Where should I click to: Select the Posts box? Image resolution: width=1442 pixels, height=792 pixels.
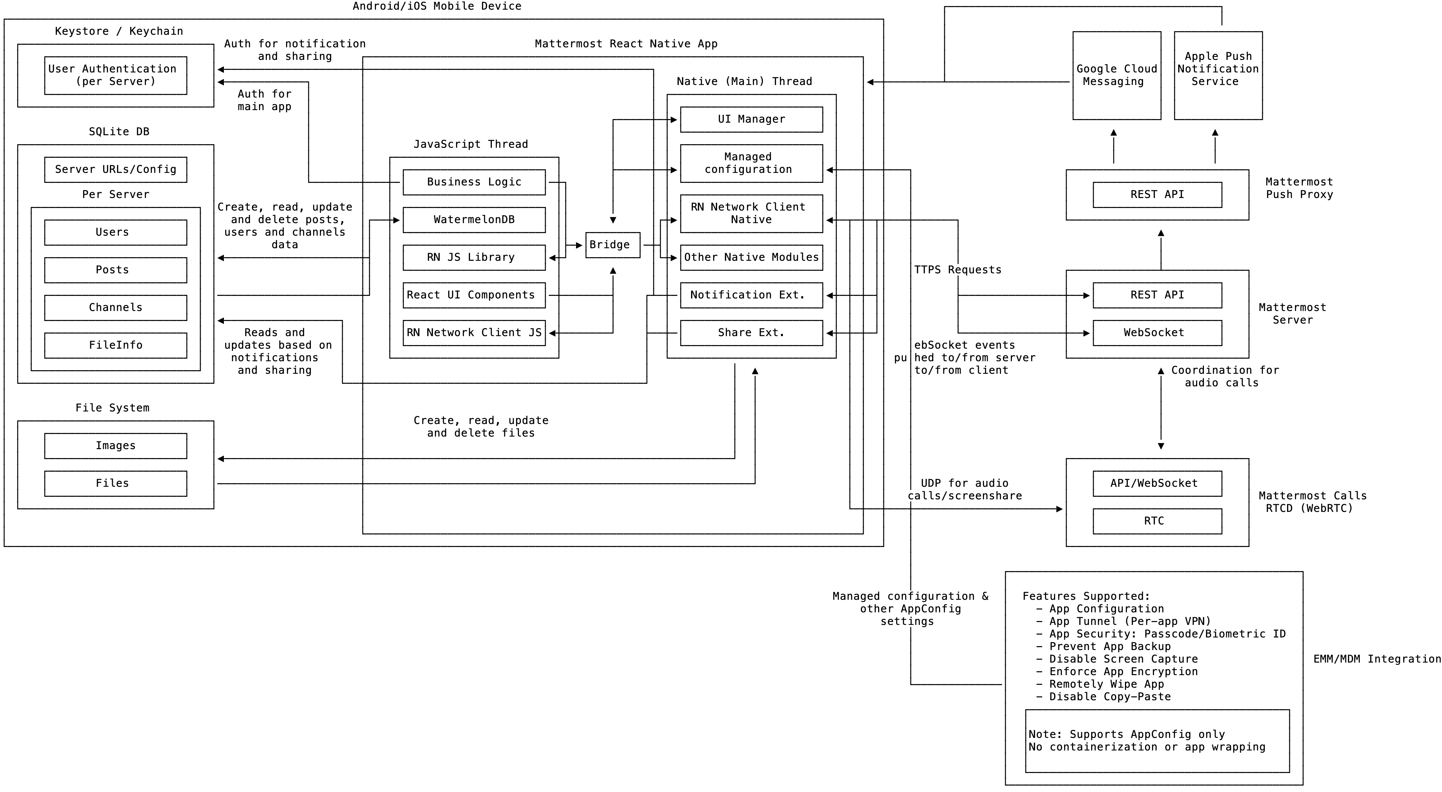click(115, 270)
